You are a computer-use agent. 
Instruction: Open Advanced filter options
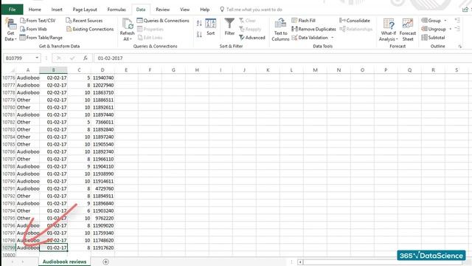[252, 38]
